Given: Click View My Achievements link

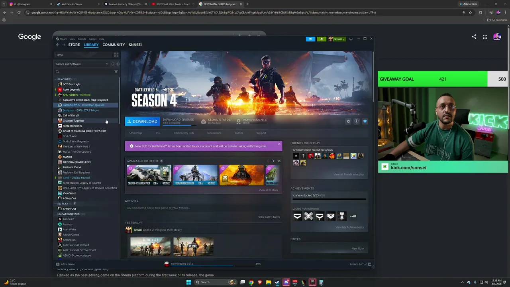Looking at the screenshot, I should [349, 227].
